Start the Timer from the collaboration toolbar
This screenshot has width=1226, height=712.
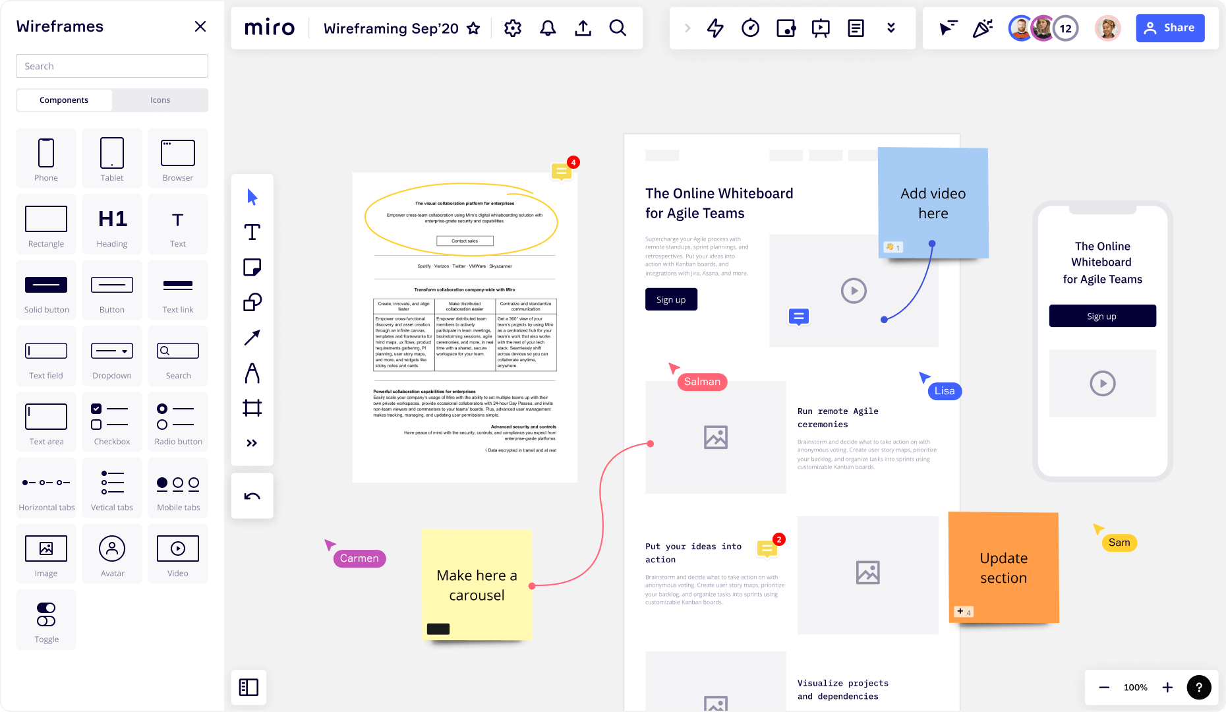750,28
